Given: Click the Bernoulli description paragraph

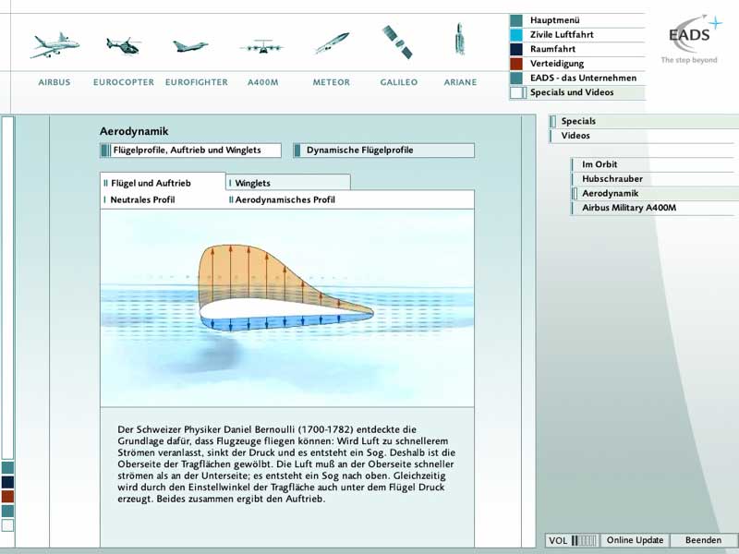Looking at the screenshot, I should point(286,464).
